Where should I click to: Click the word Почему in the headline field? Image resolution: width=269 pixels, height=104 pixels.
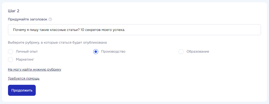[19, 30]
